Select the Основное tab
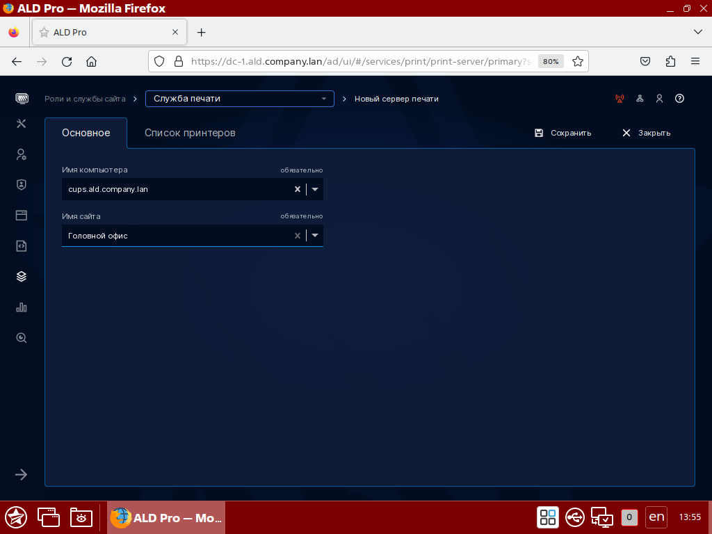Viewport: 712px width, 534px height. pos(86,133)
